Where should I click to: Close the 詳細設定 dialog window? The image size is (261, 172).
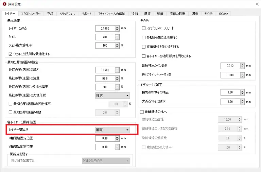(x=255, y=4)
